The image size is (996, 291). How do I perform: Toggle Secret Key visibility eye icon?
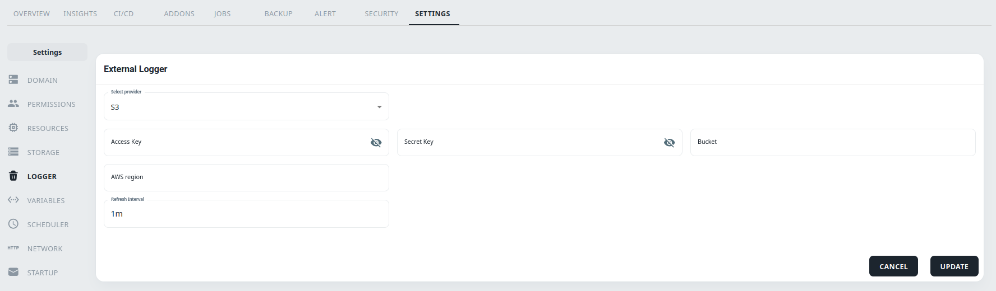pos(670,143)
